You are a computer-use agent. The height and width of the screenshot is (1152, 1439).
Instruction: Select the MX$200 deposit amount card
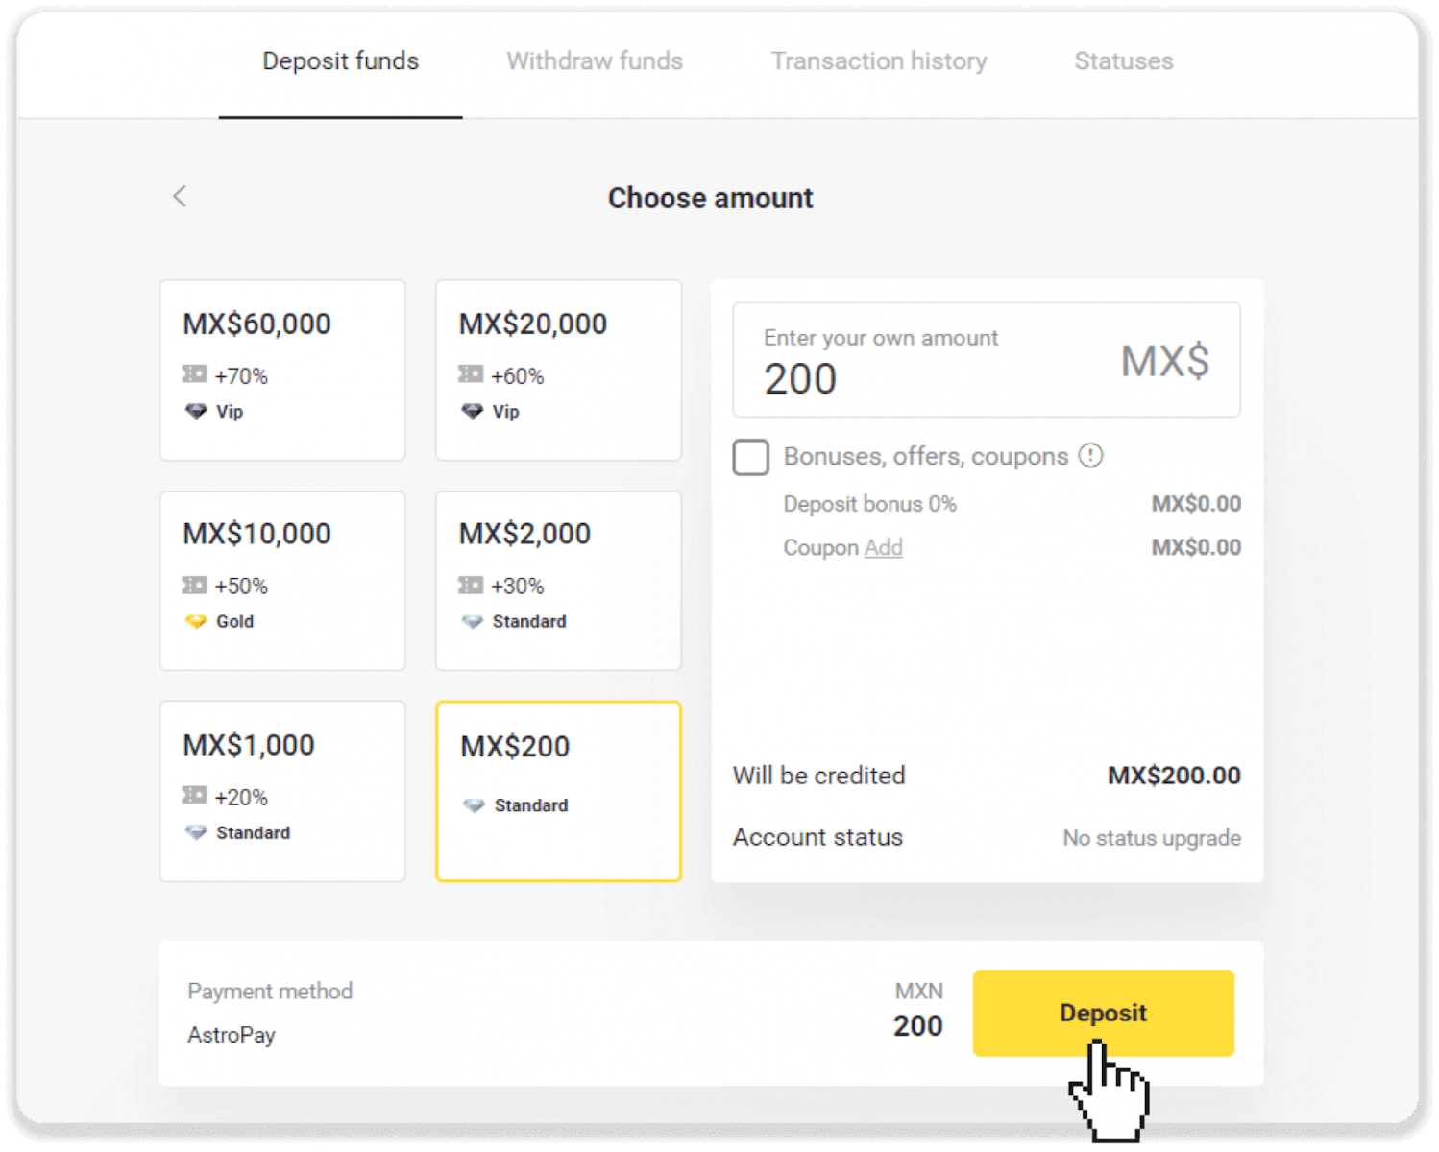pos(558,791)
